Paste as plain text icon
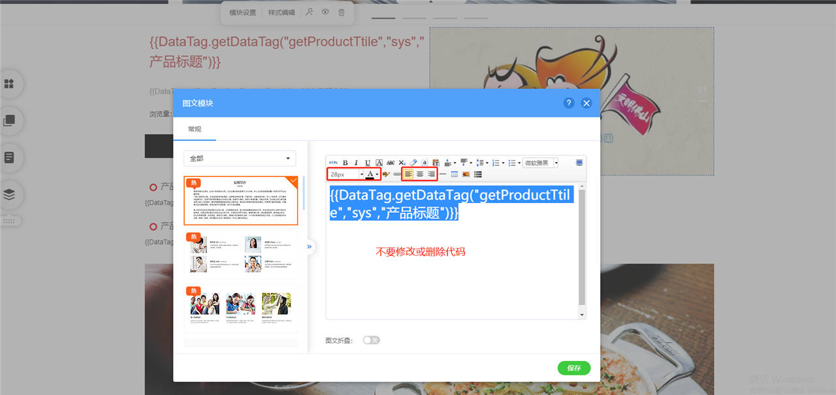Viewport: 836px width, 395px height. point(436,163)
